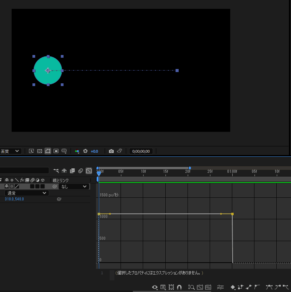Click the position property pick whip
Image resolution: width=291 pixels, height=292 pixels.
point(59,199)
